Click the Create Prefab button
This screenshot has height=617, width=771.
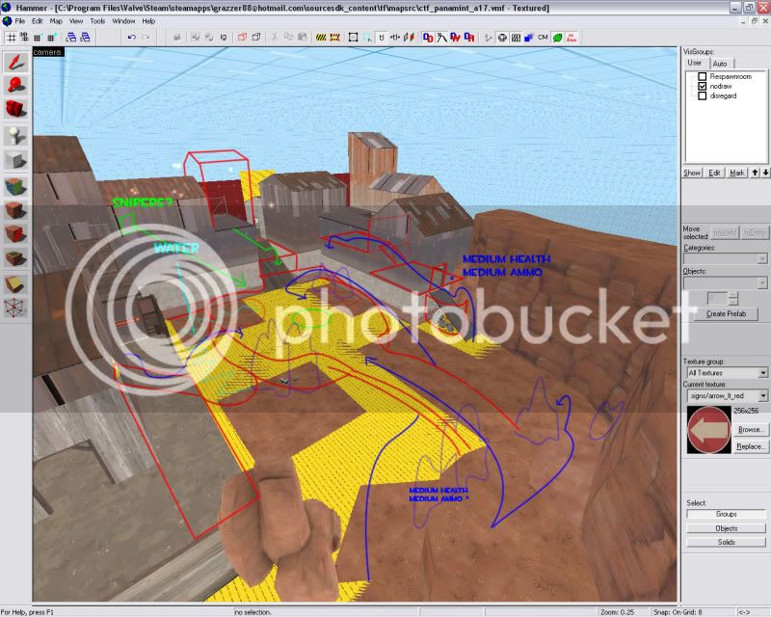coord(727,314)
